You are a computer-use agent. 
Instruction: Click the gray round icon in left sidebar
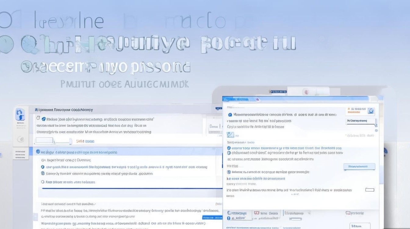[x=20, y=139]
